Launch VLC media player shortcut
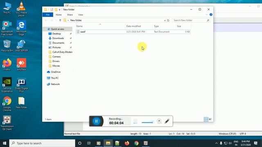The height and width of the screenshot is (147, 262). pyautogui.click(x=21, y=9)
